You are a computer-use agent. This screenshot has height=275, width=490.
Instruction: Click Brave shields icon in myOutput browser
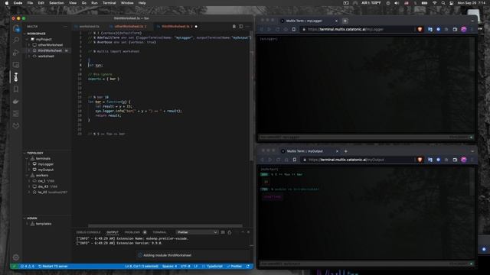tap(420, 160)
